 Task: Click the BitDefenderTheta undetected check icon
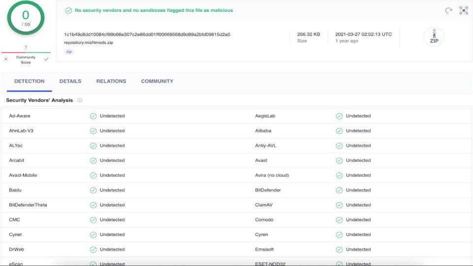click(x=93, y=205)
